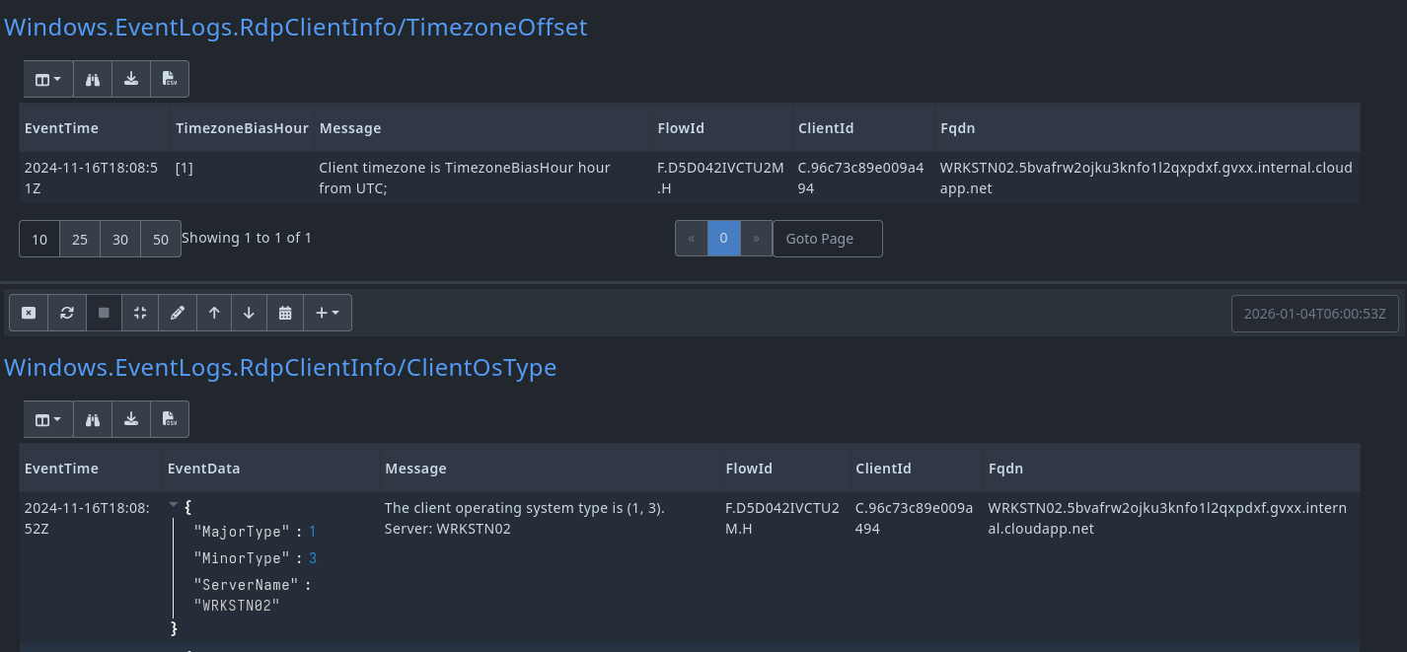The width and height of the screenshot is (1407, 652).
Task: Set page size to 25 rows
Action: pos(80,239)
